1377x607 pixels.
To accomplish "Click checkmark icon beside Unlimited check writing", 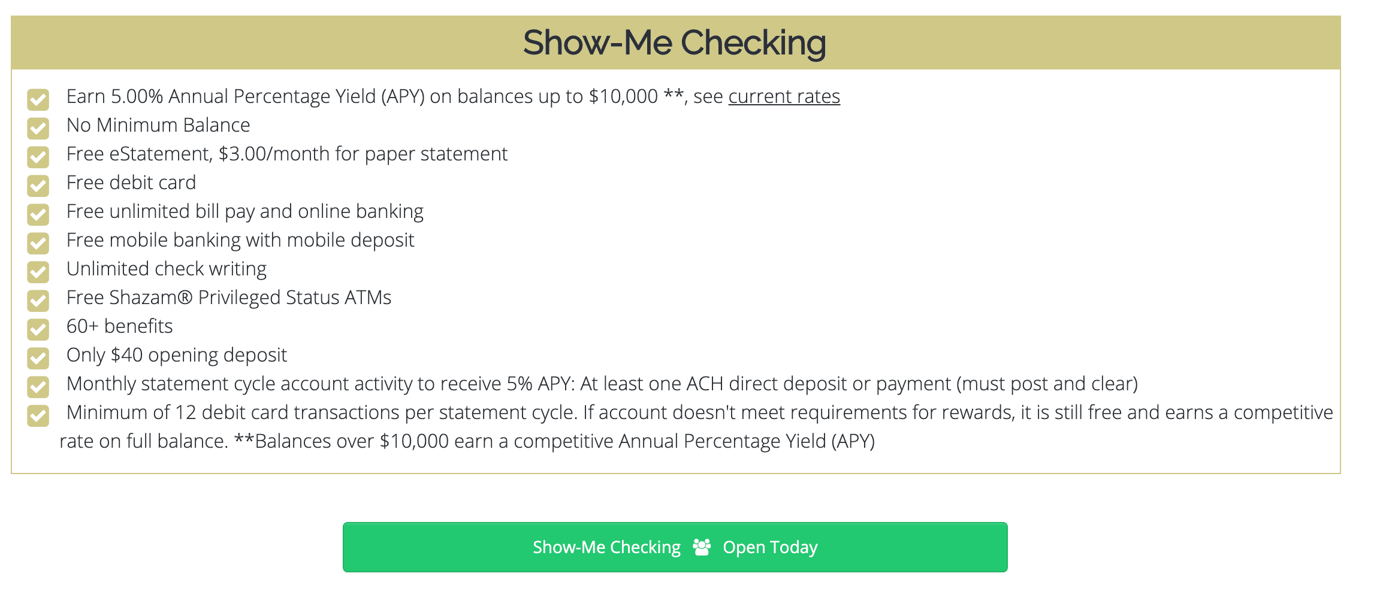I will click(38, 272).
